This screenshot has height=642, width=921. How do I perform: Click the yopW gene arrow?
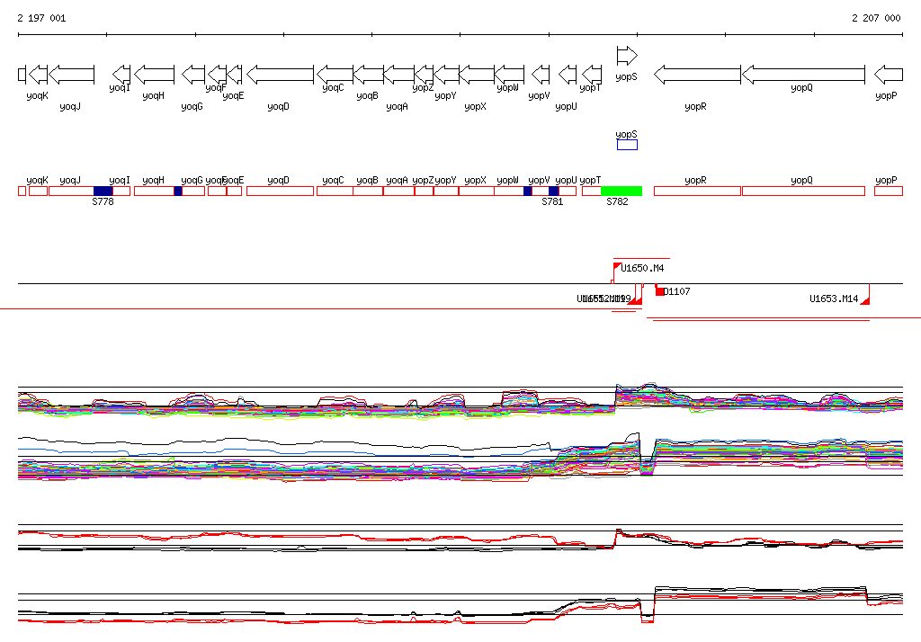click(x=509, y=75)
